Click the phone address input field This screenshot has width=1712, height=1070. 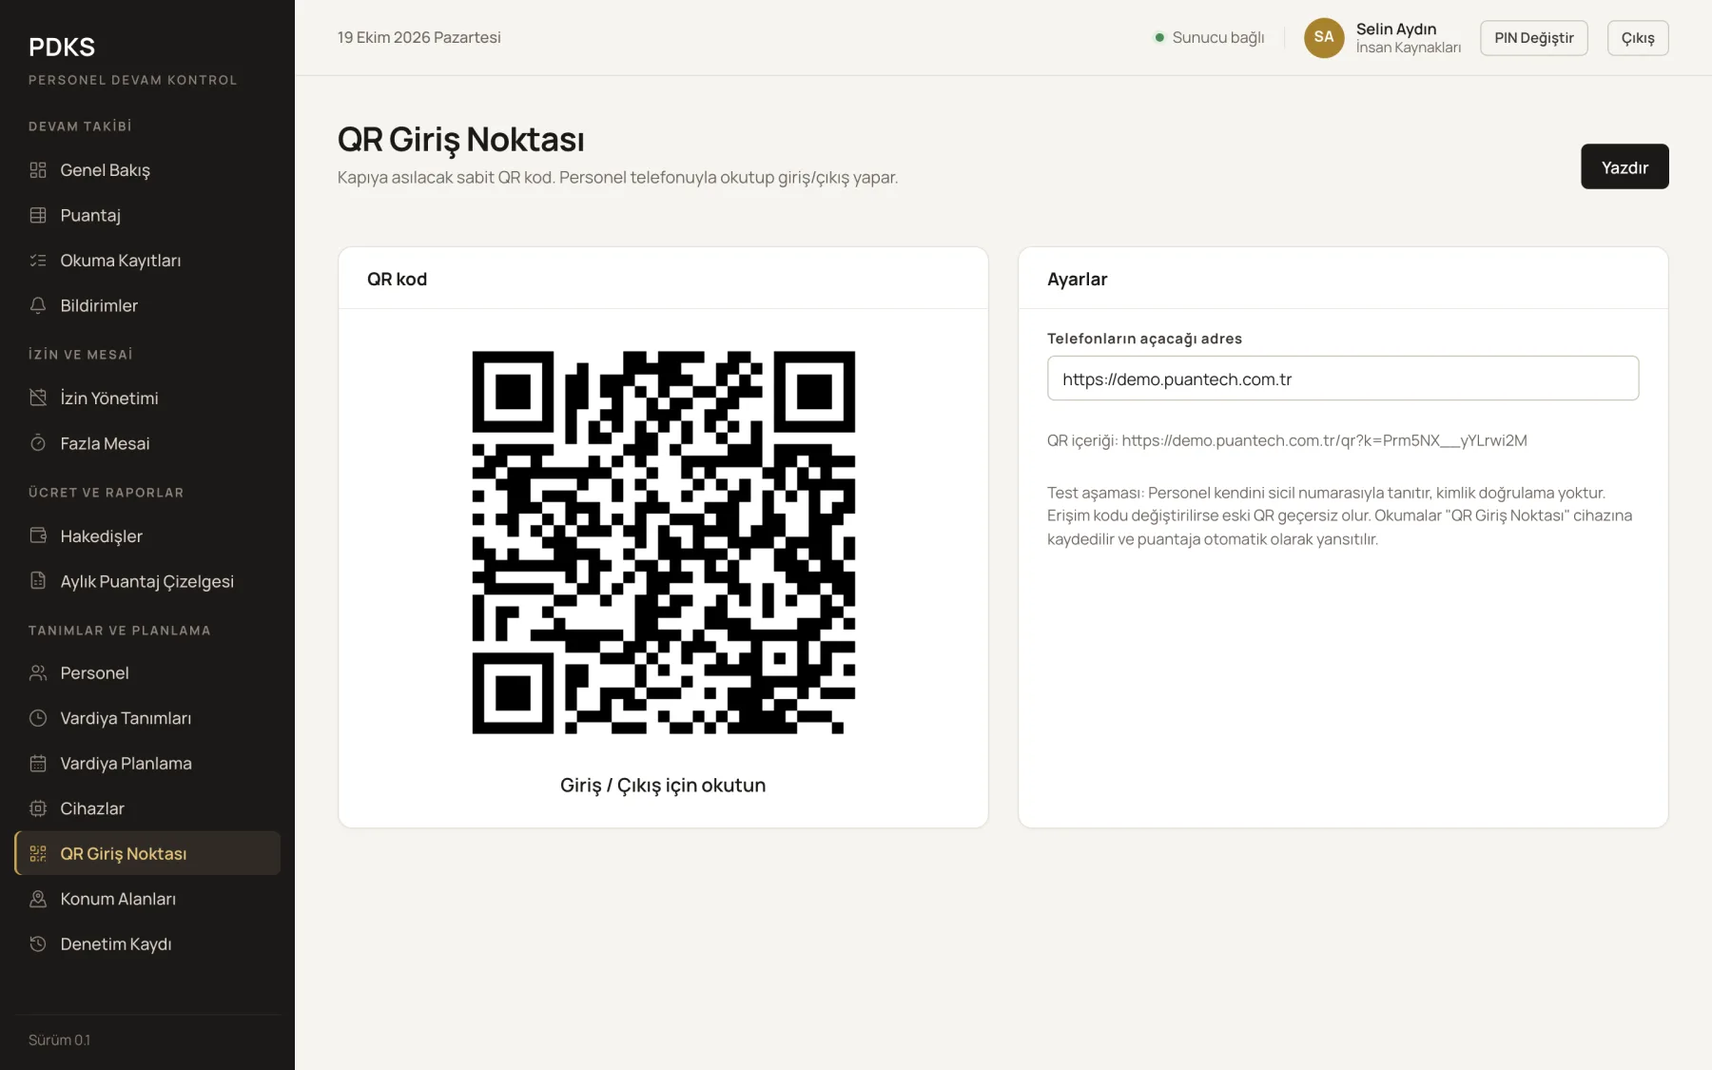click(1343, 379)
